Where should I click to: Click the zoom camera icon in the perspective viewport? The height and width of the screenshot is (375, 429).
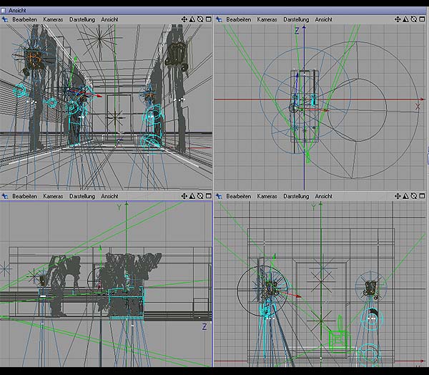192,19
